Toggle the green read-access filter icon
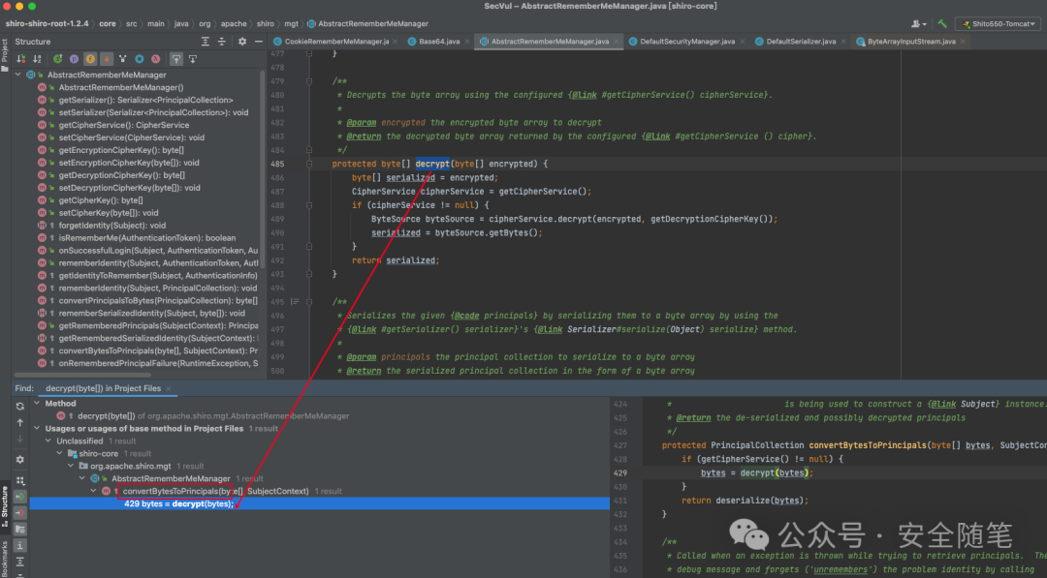This screenshot has width=1047, height=578. tap(20, 497)
